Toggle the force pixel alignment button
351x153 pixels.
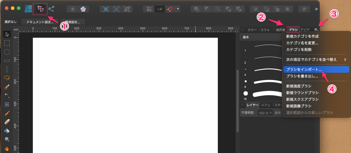[159, 9]
